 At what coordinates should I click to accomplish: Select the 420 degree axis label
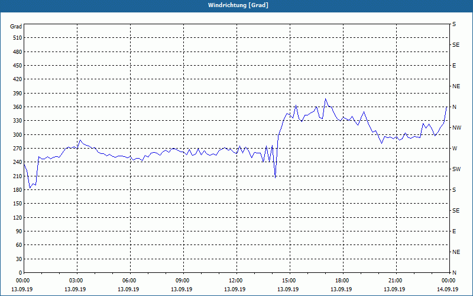click(x=17, y=79)
